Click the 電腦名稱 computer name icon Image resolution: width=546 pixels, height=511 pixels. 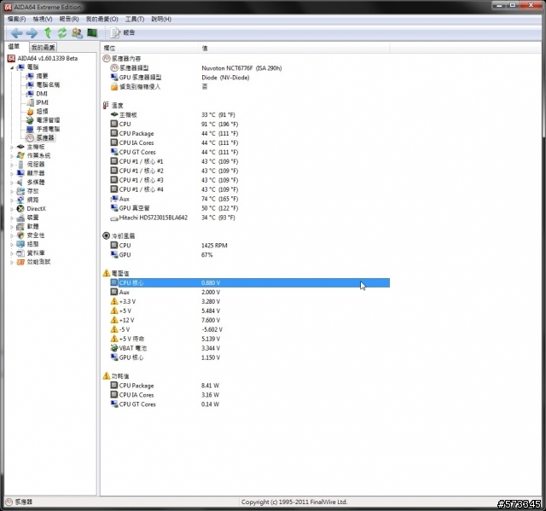pos(31,84)
